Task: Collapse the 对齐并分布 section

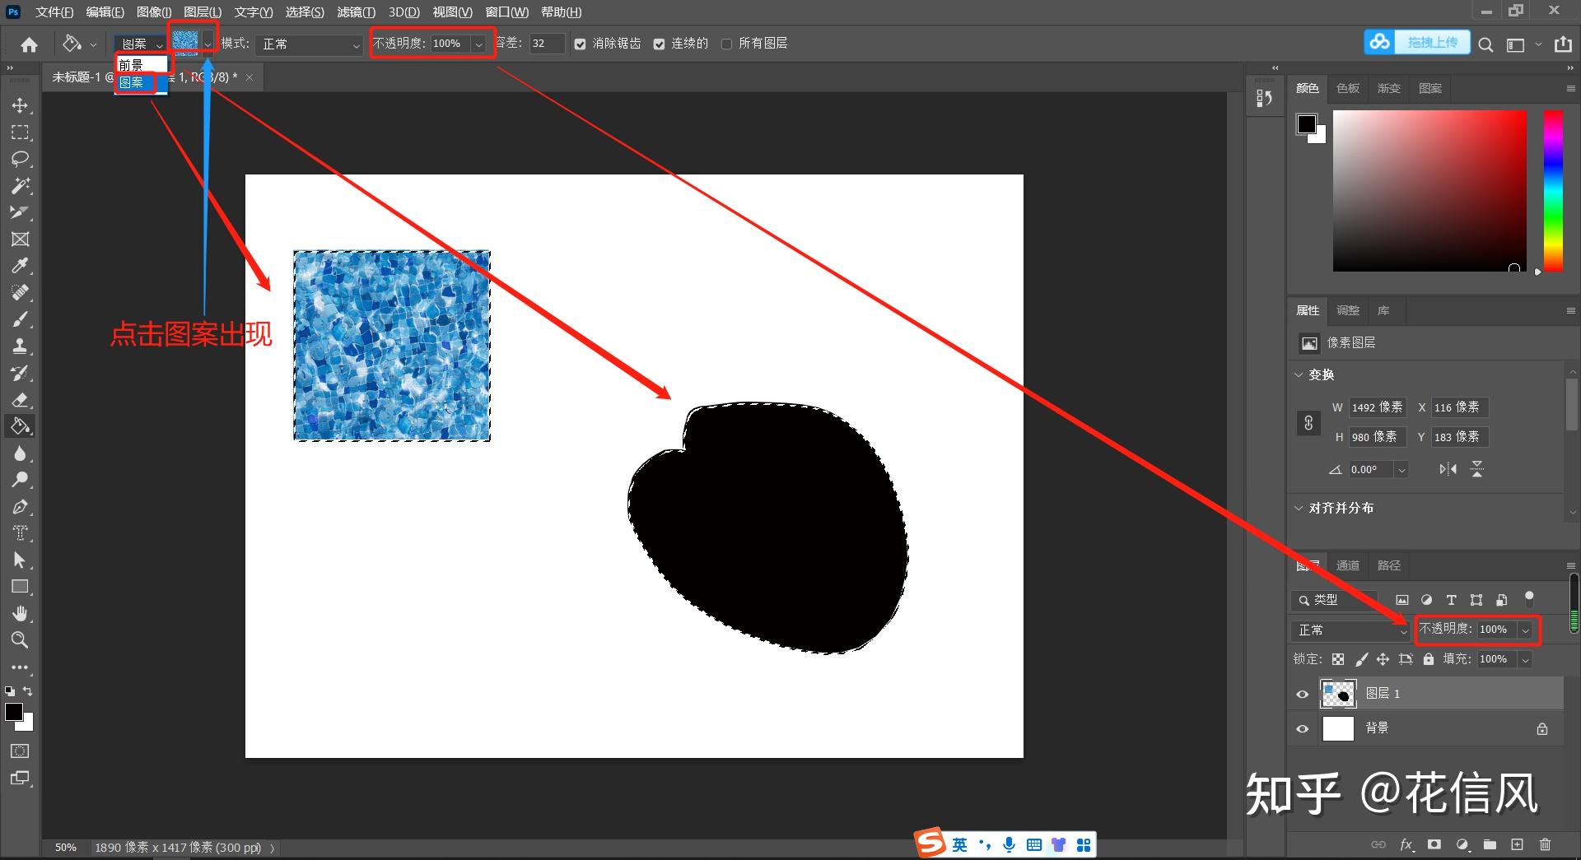Action: coord(1299,508)
